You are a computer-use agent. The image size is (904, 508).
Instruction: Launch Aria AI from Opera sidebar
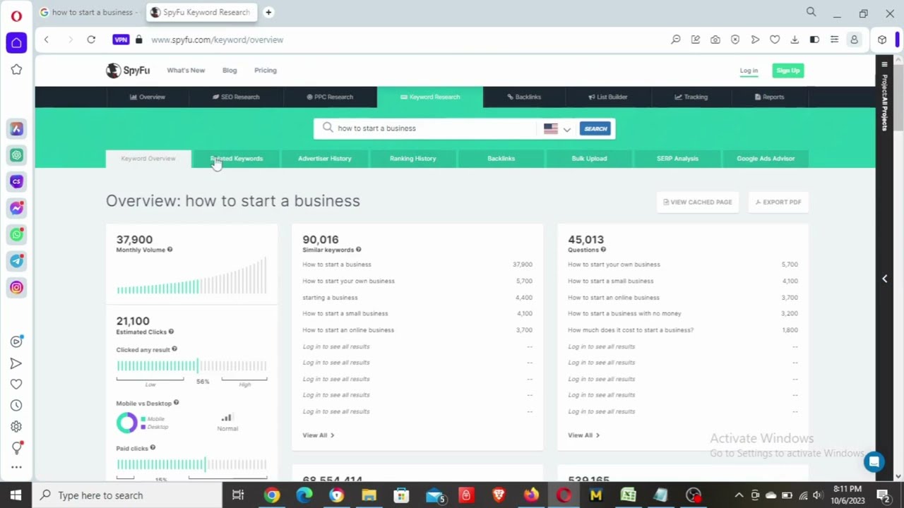coord(16,128)
